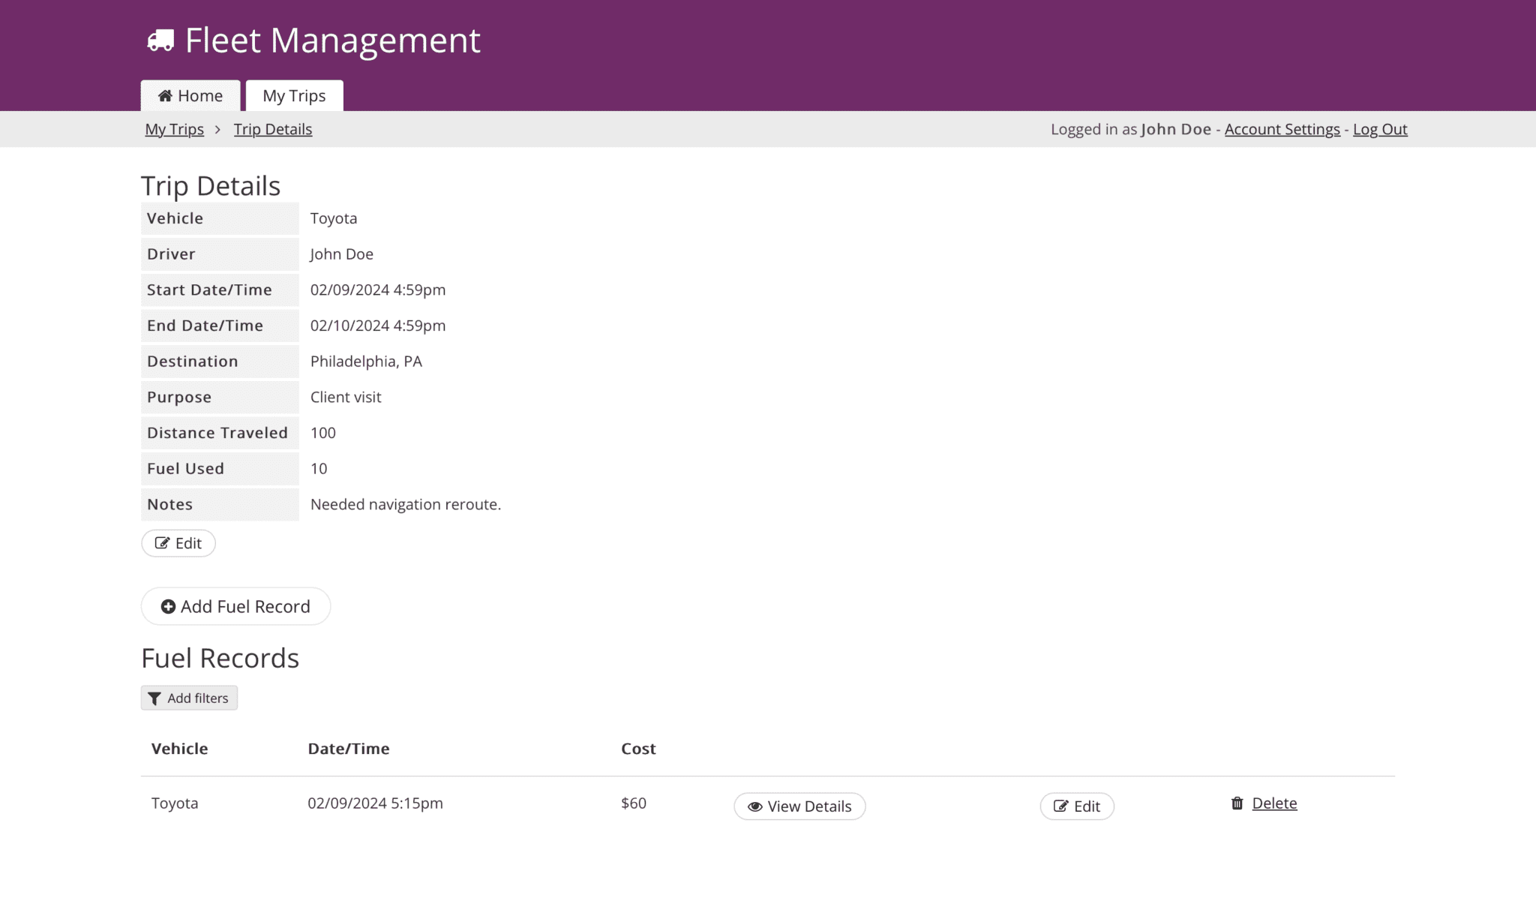Click the eye icon on View Details
The image size is (1536, 904).
[754, 806]
